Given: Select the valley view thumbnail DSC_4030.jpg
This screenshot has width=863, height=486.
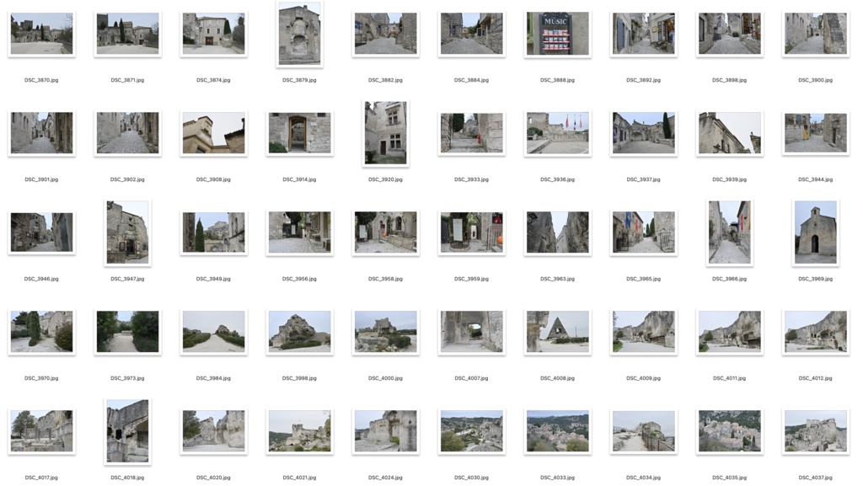Looking at the screenshot, I should click(x=472, y=431).
